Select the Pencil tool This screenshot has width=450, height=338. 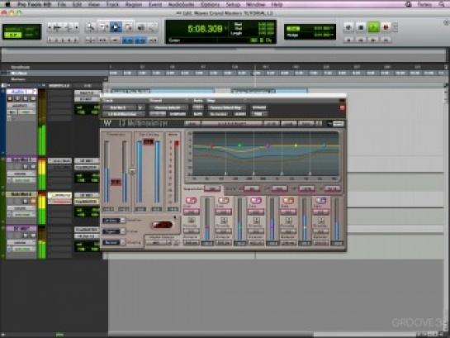point(153,27)
